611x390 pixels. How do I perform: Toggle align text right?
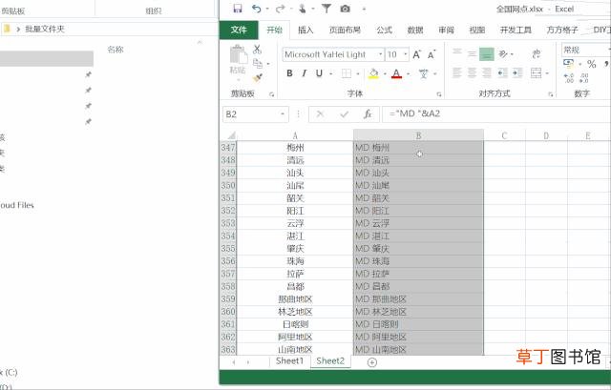click(487, 72)
